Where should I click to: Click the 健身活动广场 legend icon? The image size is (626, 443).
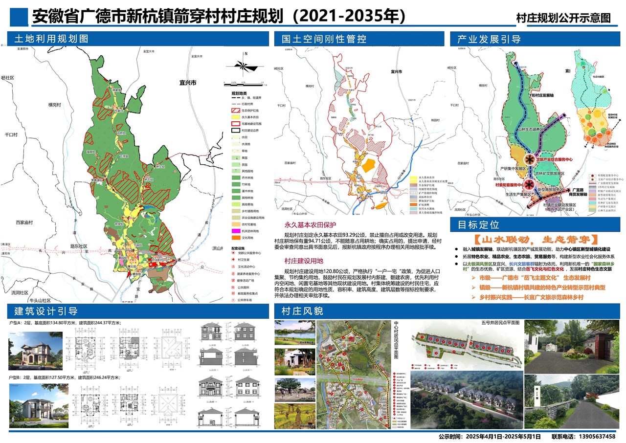(x=233, y=281)
